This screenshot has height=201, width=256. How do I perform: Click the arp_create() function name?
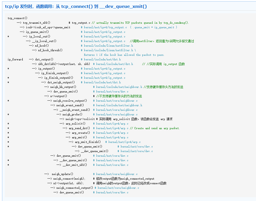tap(81, 133)
